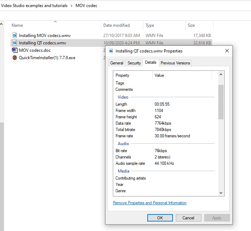Select the Details tab
The width and height of the screenshot is (251, 231).
pyautogui.click(x=150, y=62)
